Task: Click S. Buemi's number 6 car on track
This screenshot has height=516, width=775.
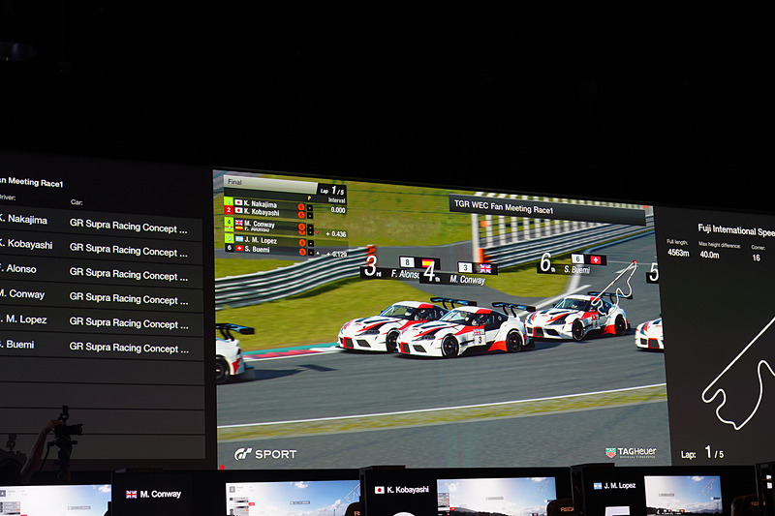Action: (x=576, y=317)
